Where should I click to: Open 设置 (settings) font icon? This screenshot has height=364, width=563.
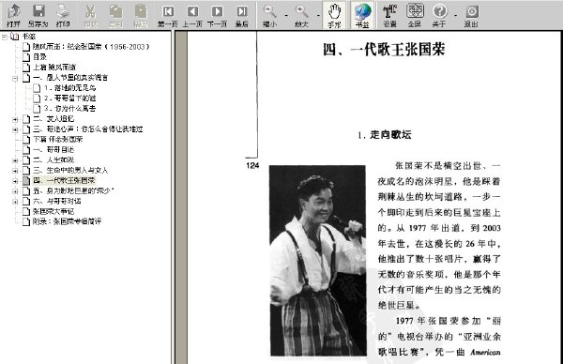click(x=389, y=11)
